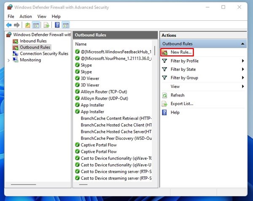Click the Name column header
Viewport: 253px width, 201px height.
coord(81,44)
